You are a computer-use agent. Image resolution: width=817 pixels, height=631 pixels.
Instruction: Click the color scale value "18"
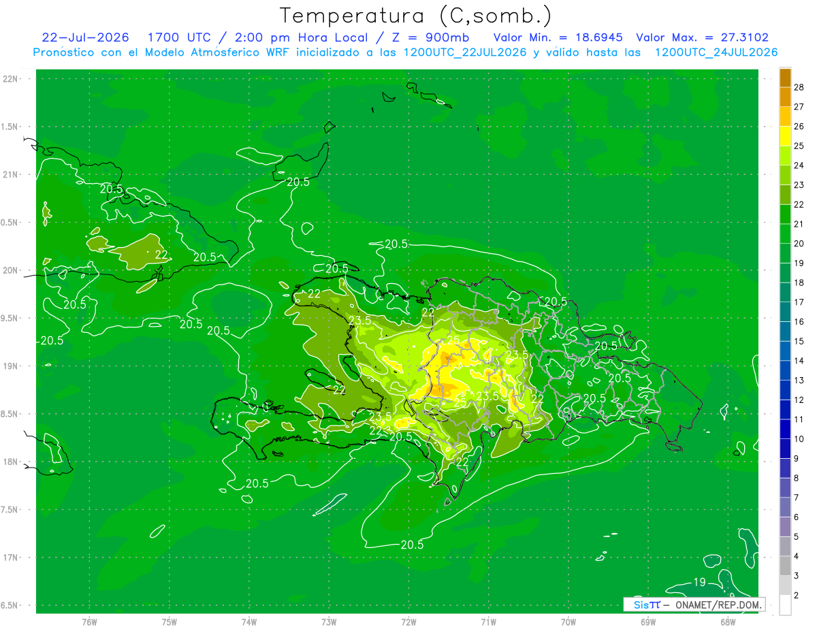[799, 282]
